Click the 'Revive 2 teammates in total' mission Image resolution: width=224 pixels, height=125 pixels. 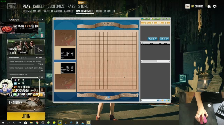coord(26,75)
